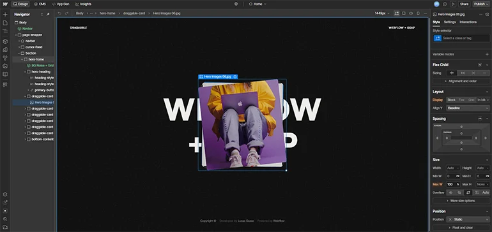The width and height of the screenshot is (492, 232).
Task: Switch to the CMS tab
Action: point(40,4)
